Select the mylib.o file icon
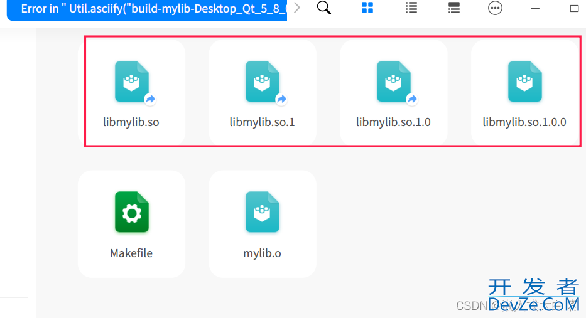 click(x=263, y=212)
